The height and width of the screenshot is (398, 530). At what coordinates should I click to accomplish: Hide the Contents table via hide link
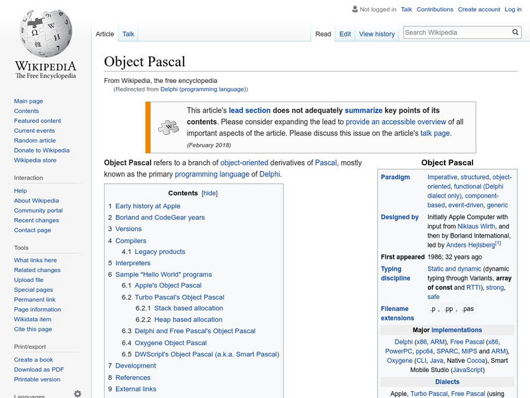click(x=209, y=193)
